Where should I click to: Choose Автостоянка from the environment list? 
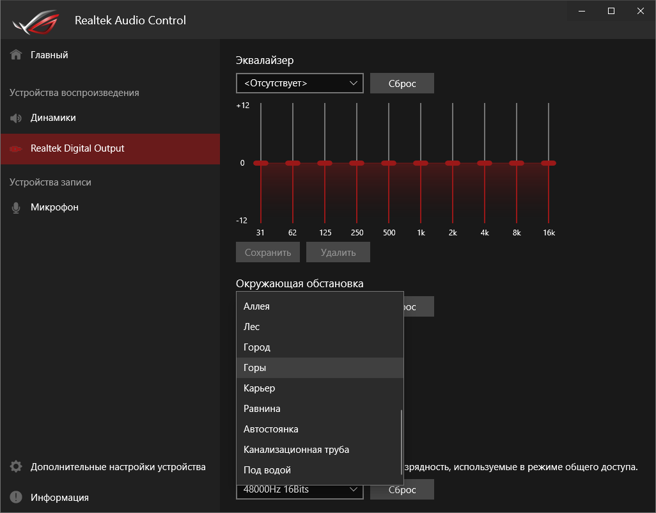[x=320, y=429]
